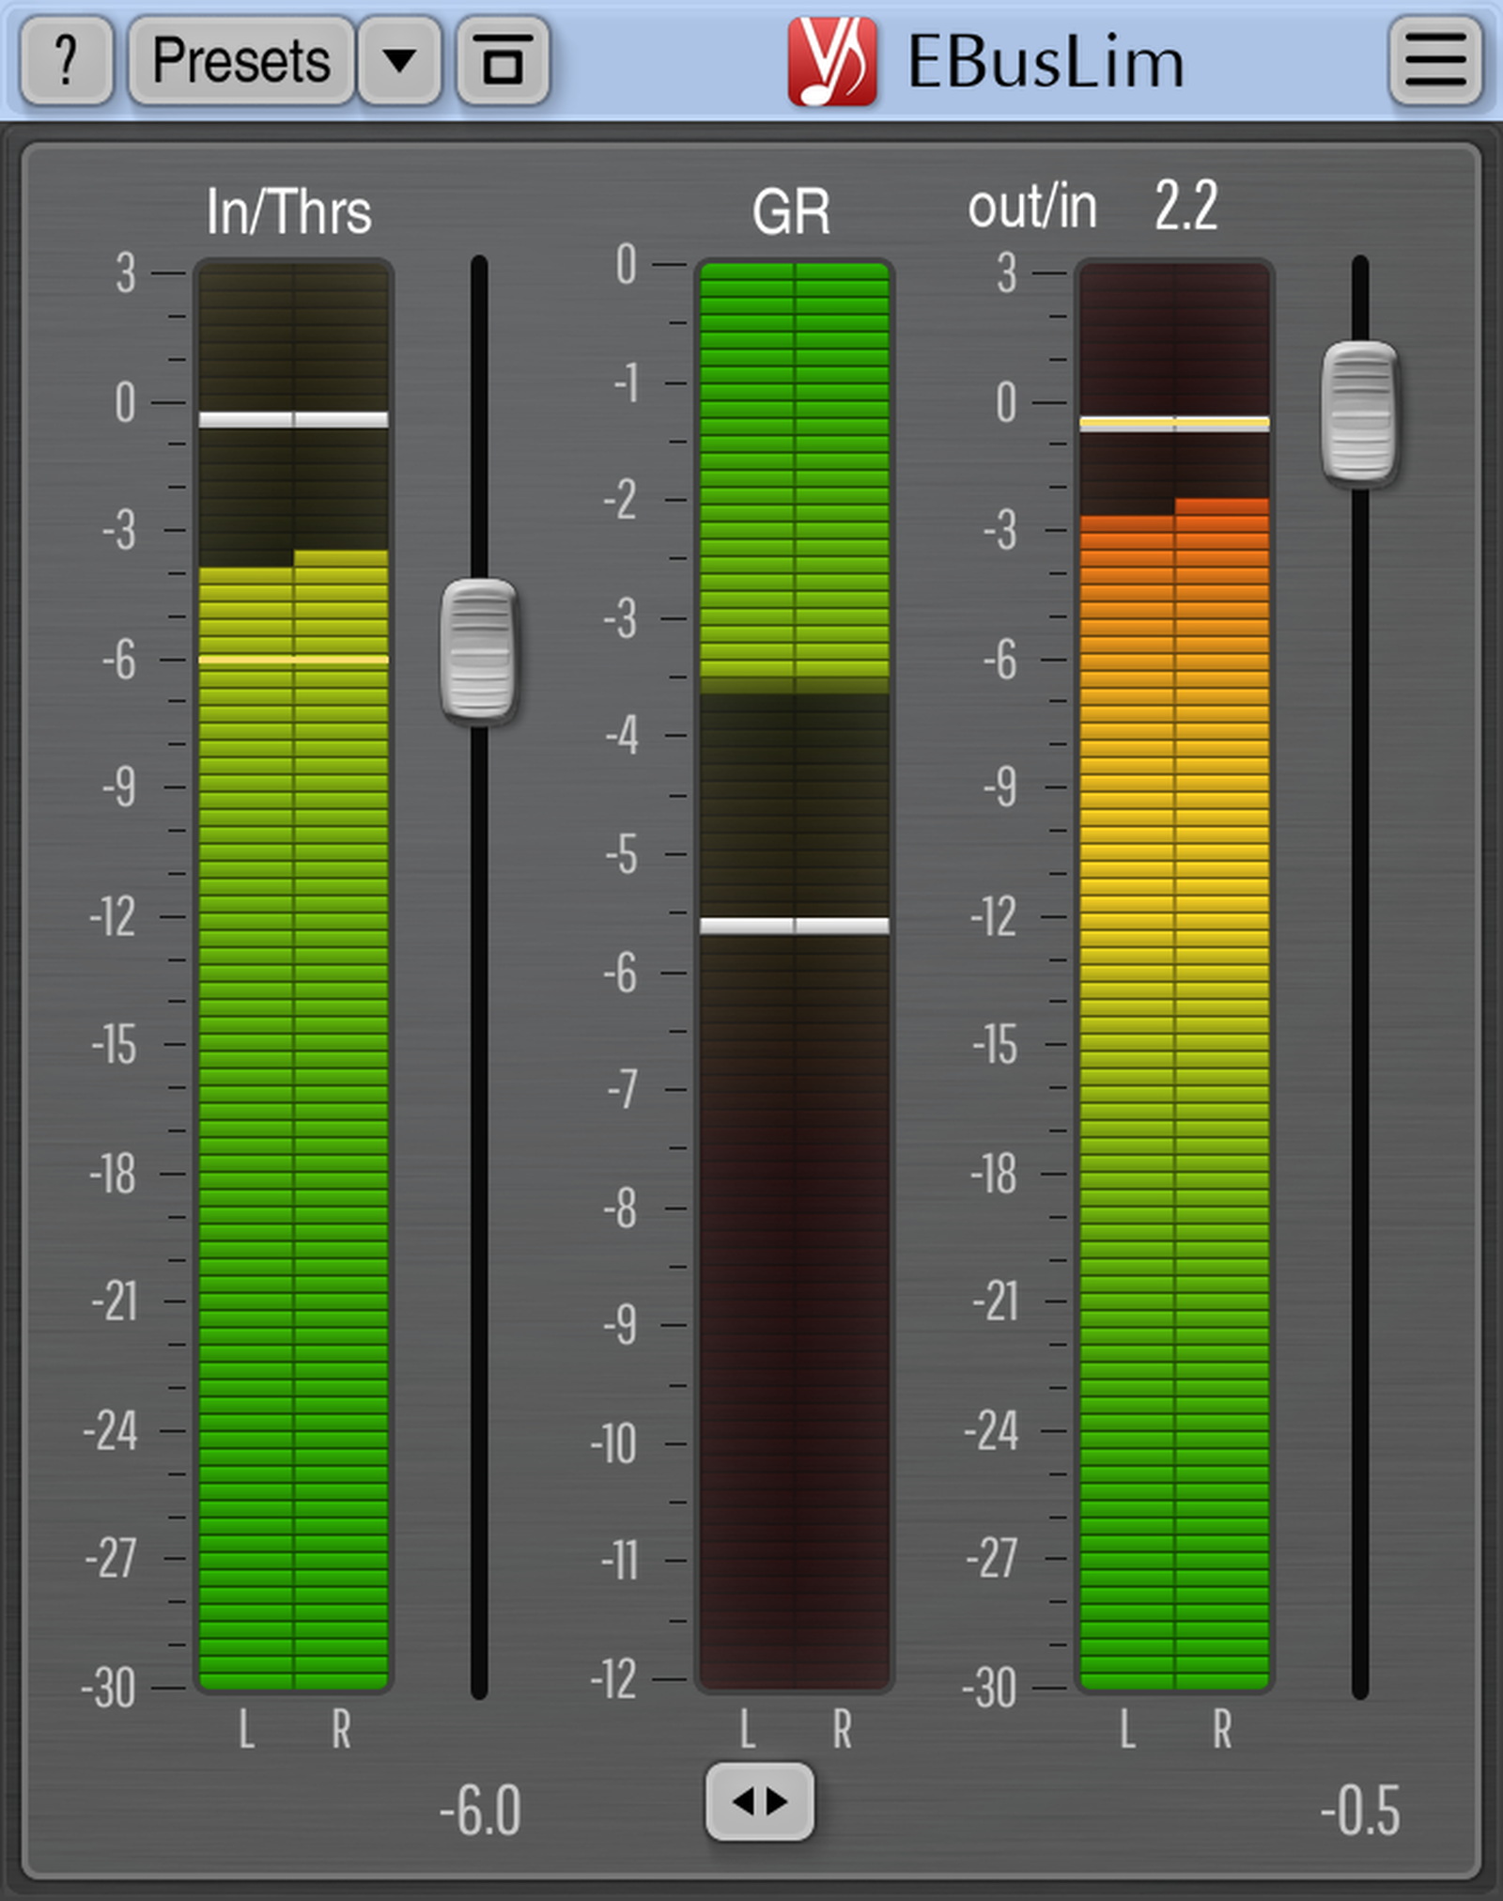1503x1901 pixels.
Task: Open the help question mark button
Action: pos(67,60)
